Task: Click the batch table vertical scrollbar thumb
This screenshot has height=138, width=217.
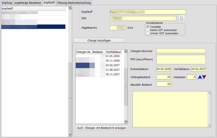Action: [126, 86]
